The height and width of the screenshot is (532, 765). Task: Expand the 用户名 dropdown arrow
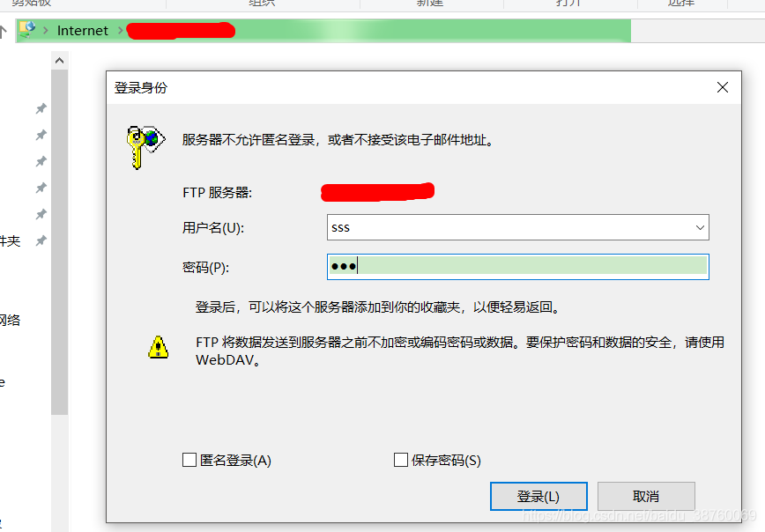click(x=700, y=228)
